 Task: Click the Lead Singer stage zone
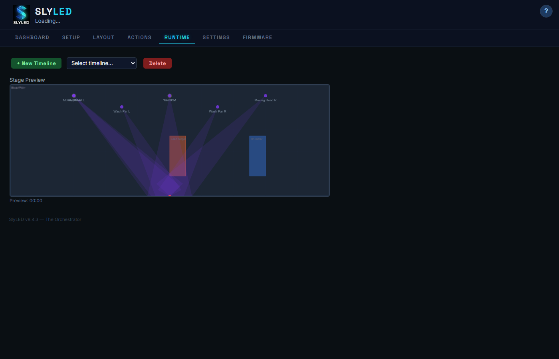point(178,156)
